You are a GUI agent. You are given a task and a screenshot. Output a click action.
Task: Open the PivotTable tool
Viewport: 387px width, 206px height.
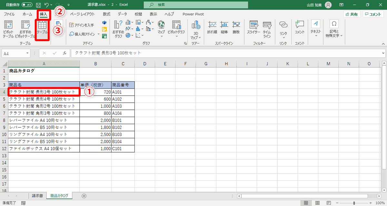click(x=8, y=29)
